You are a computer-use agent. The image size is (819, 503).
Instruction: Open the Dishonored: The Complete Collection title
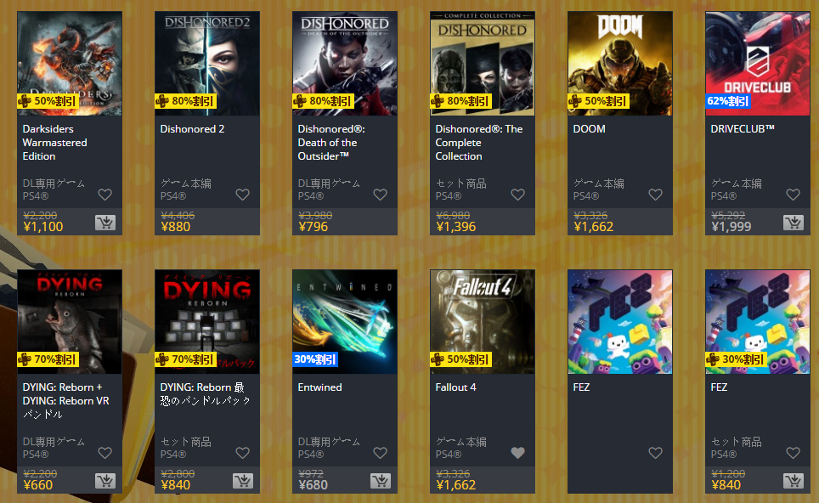coord(479,143)
